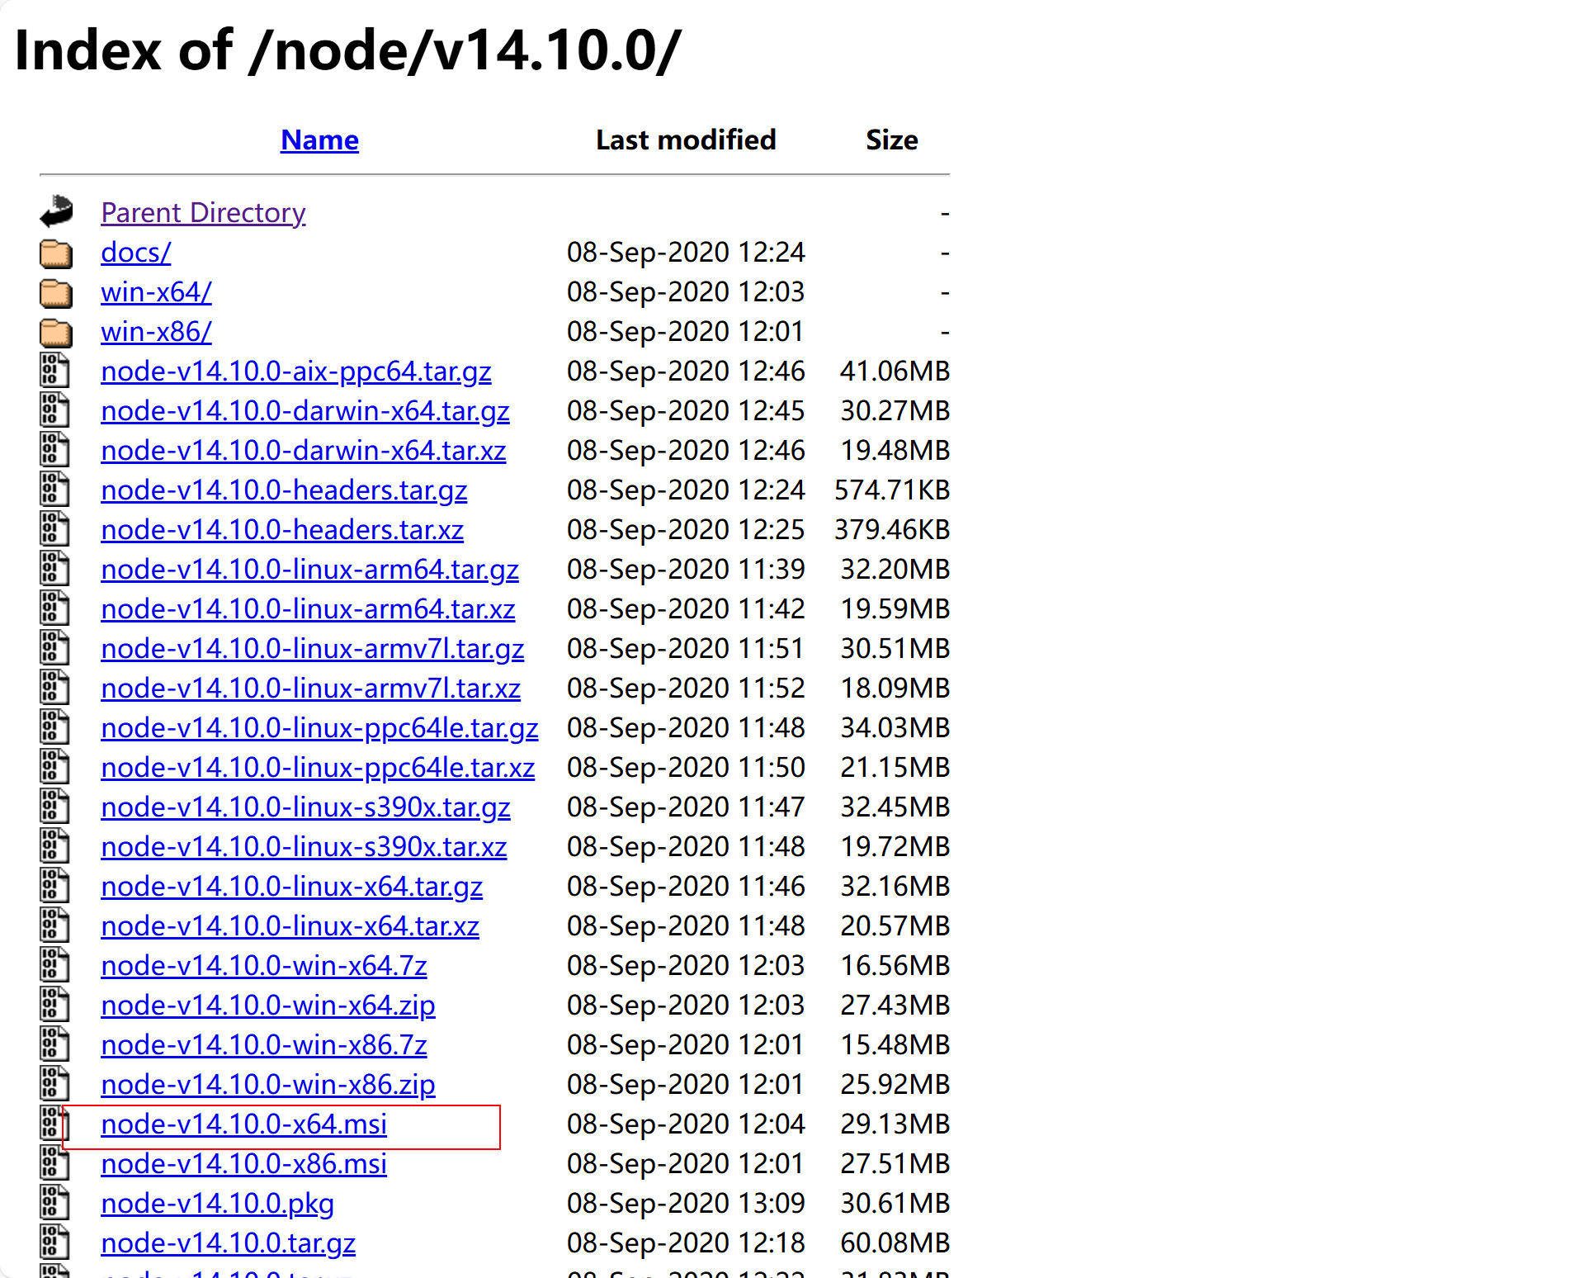Download node-v14.10.0-x64.msi installer
This screenshot has height=1278, width=1577.
point(243,1124)
